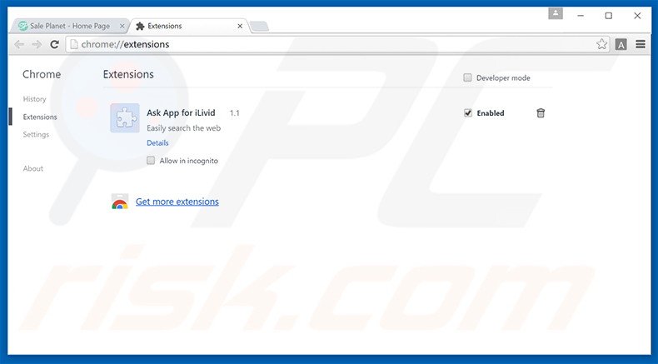Click the Ask App for iLivid name

(x=181, y=112)
